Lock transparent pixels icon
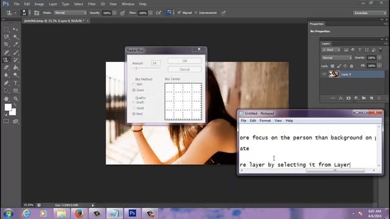This screenshot has width=390, height=219. [333, 66]
